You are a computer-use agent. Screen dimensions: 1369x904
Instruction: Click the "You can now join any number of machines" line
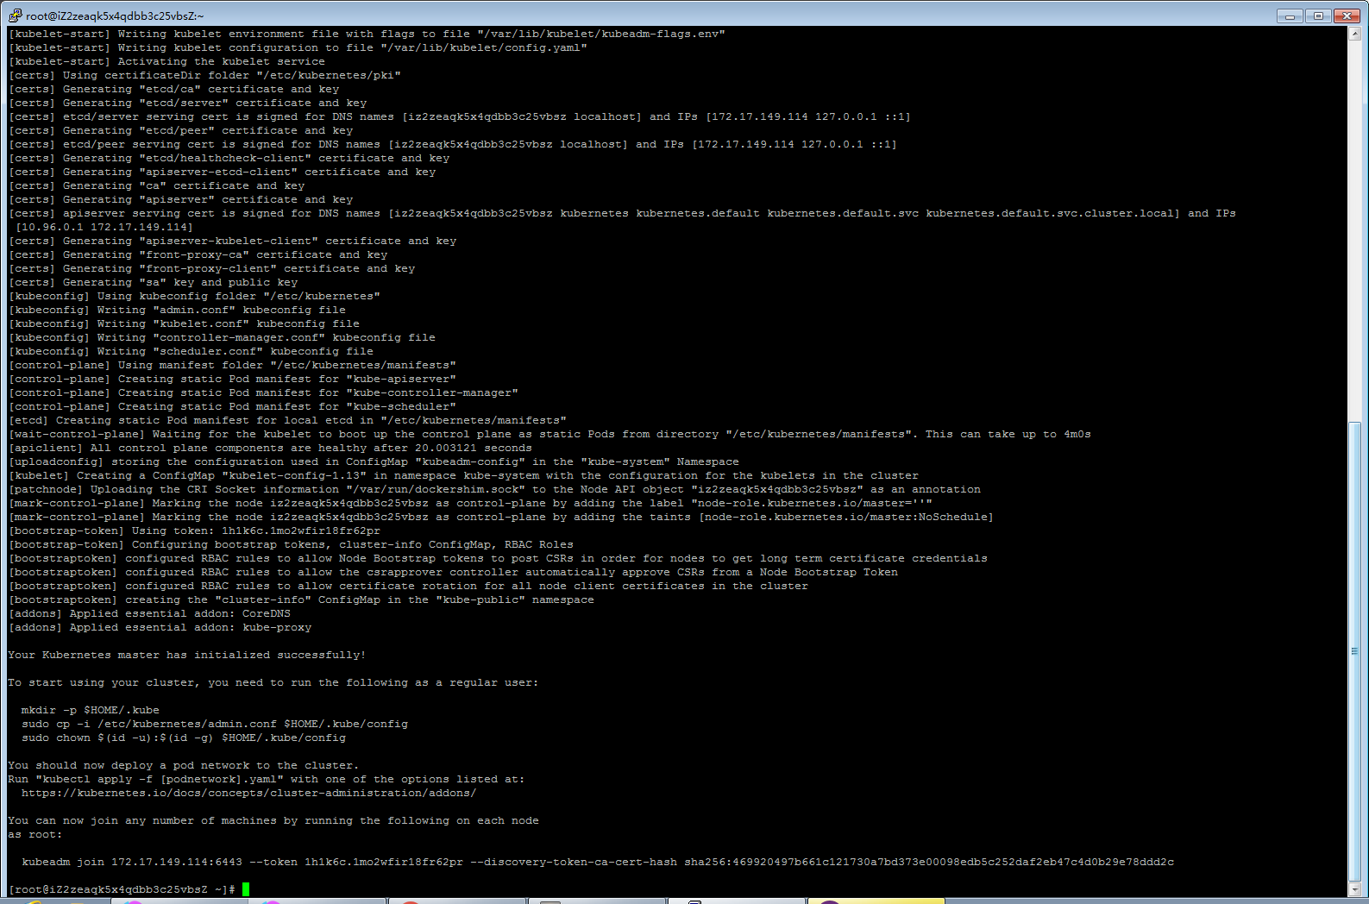(x=273, y=820)
